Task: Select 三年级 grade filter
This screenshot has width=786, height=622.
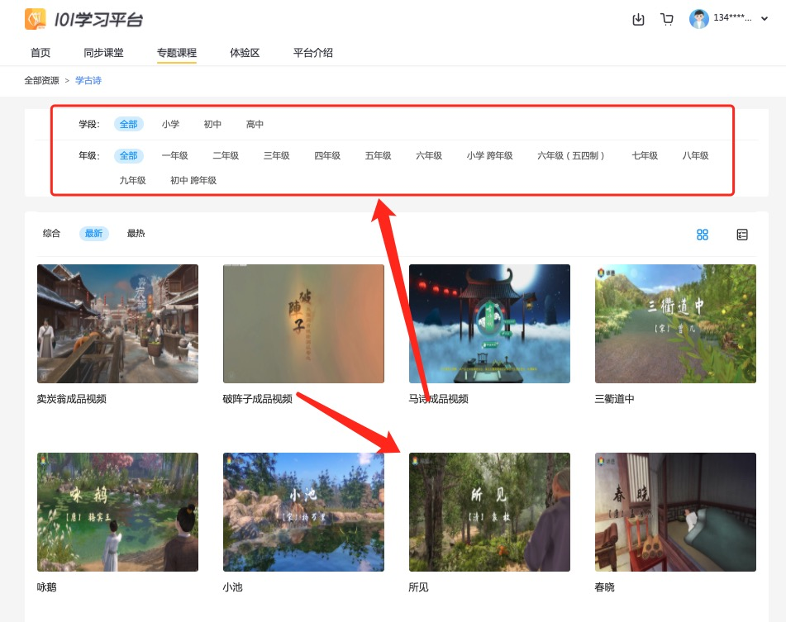Action: (276, 155)
